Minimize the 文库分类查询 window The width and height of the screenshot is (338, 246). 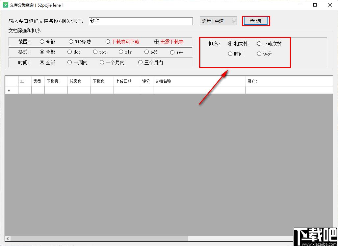[300, 5]
